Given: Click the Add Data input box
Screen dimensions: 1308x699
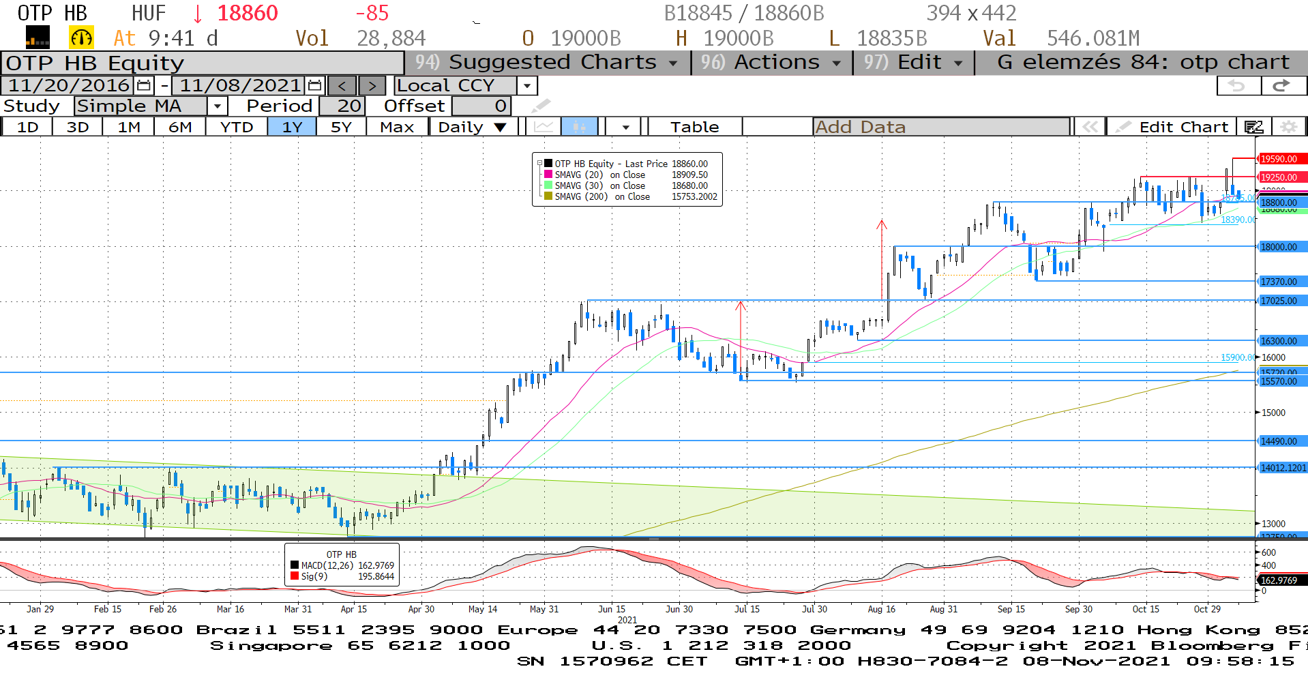Looking at the screenshot, I should 941,127.
